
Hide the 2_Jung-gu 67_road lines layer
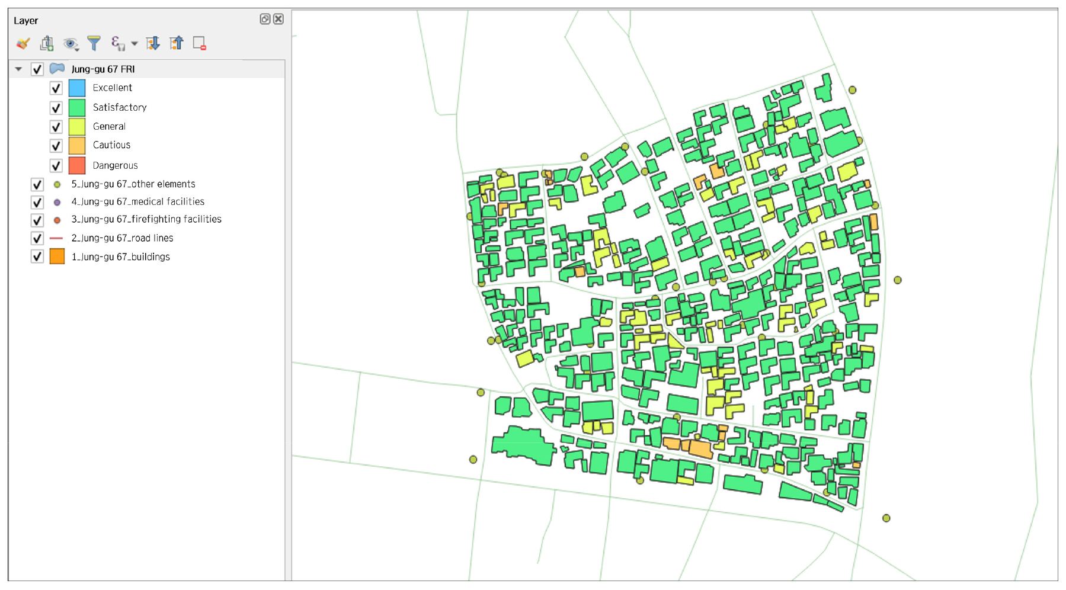point(37,238)
